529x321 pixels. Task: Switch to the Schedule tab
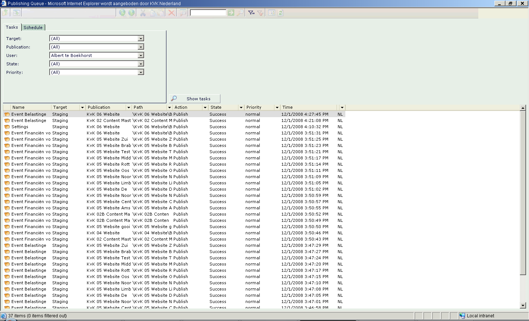(33, 28)
